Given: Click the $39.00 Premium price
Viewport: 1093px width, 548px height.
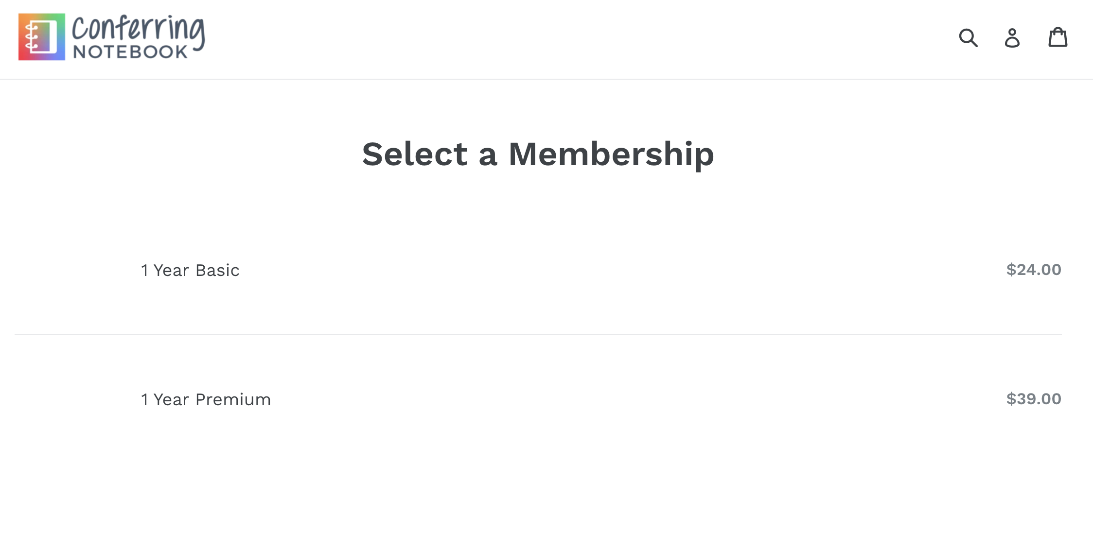Looking at the screenshot, I should (x=1034, y=399).
